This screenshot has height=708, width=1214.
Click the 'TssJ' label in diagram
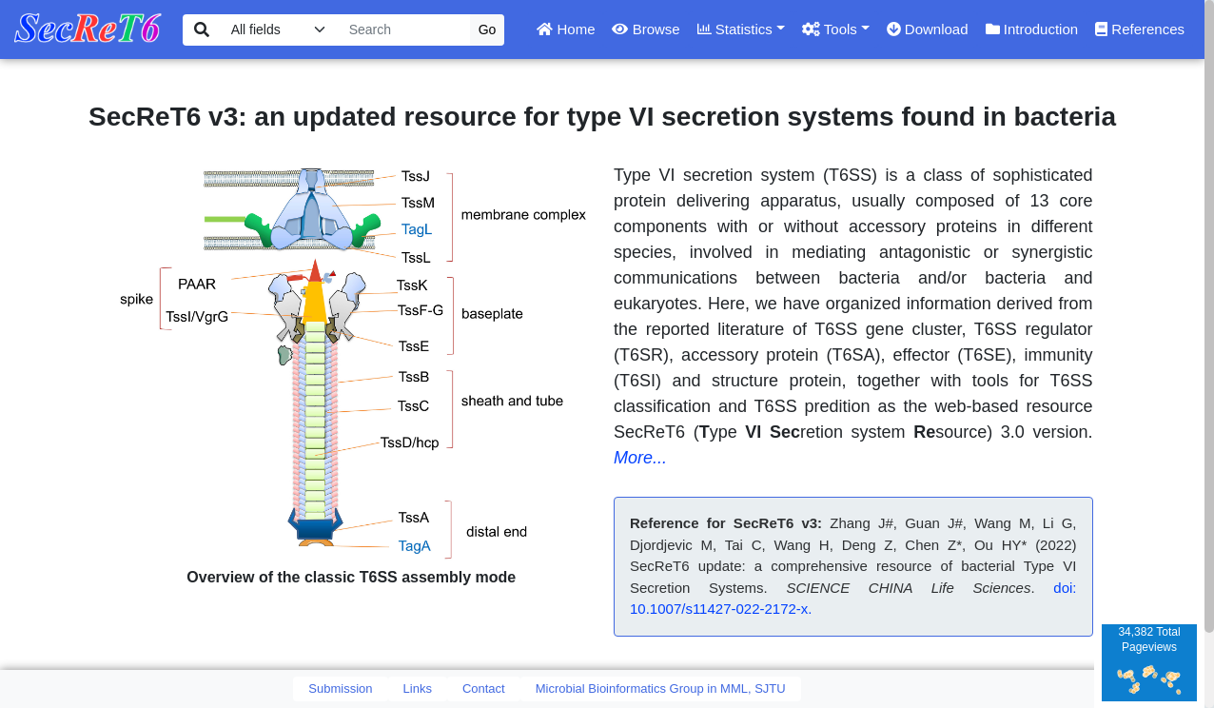click(415, 176)
